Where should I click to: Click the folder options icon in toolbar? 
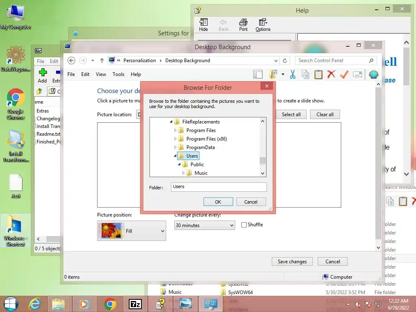tap(273, 75)
